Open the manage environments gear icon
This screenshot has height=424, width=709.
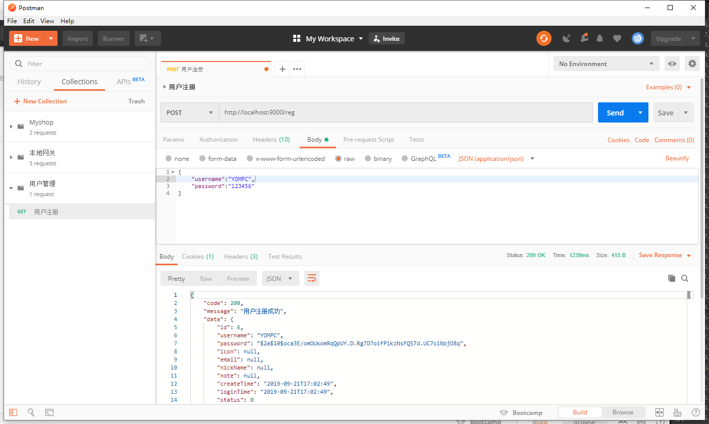click(692, 64)
